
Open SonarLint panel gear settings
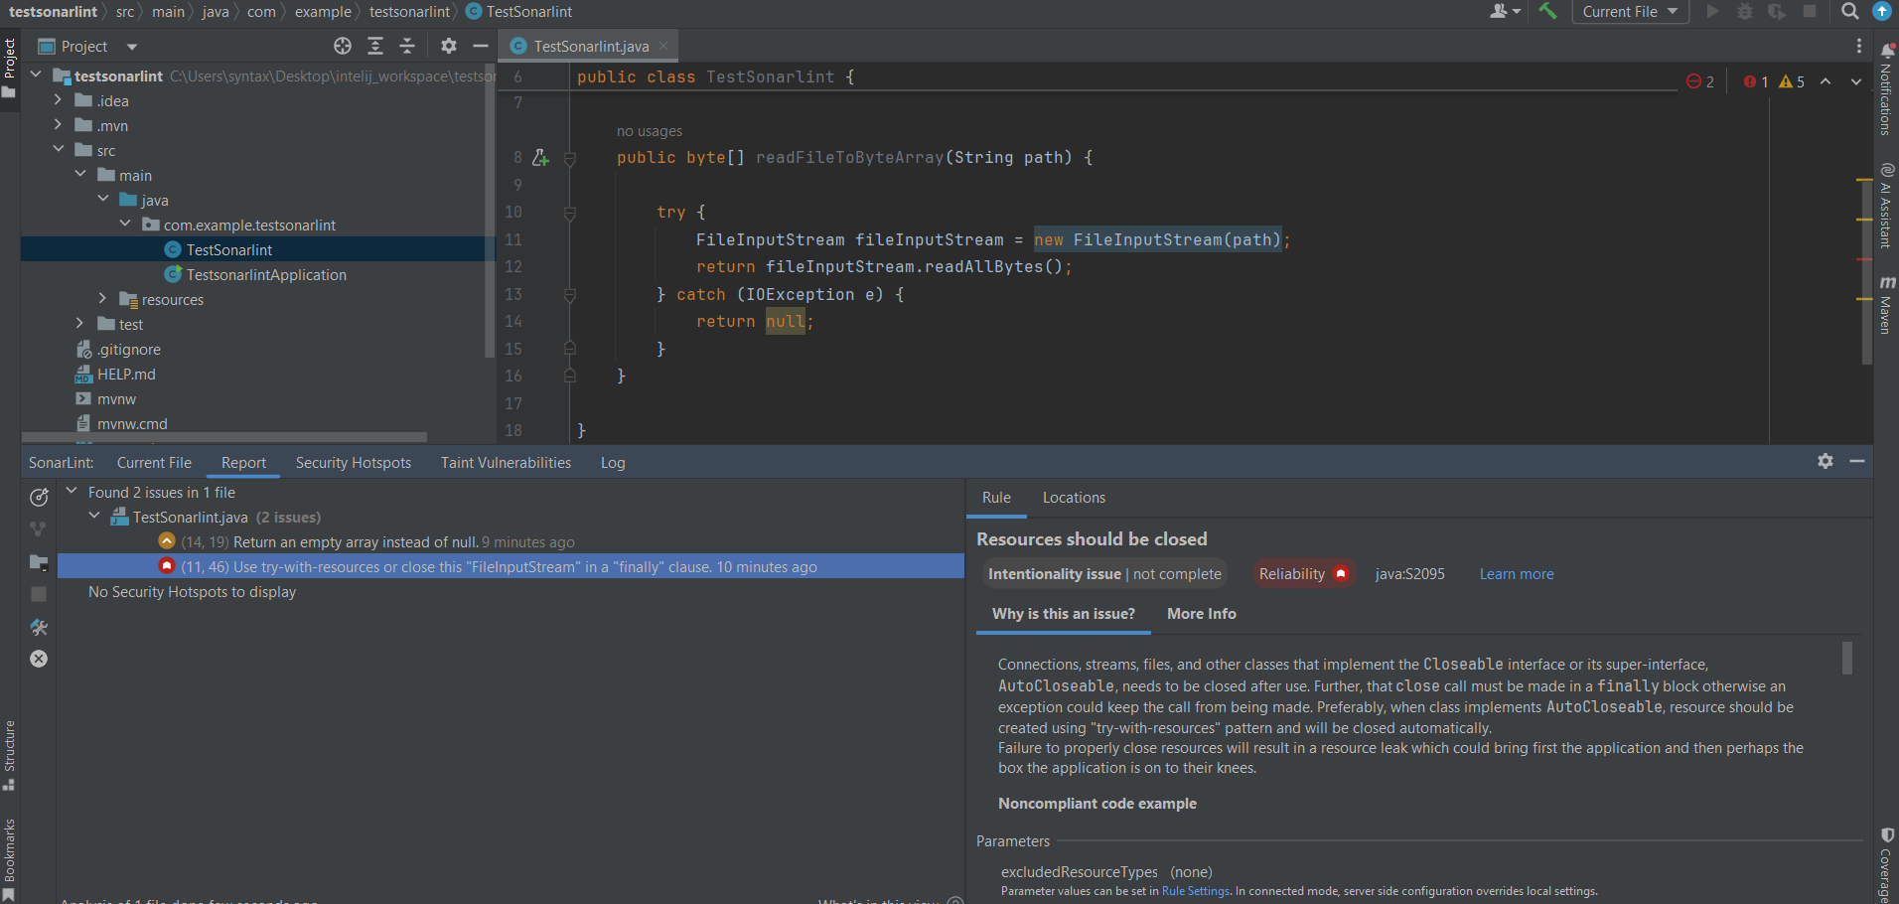point(1826,461)
